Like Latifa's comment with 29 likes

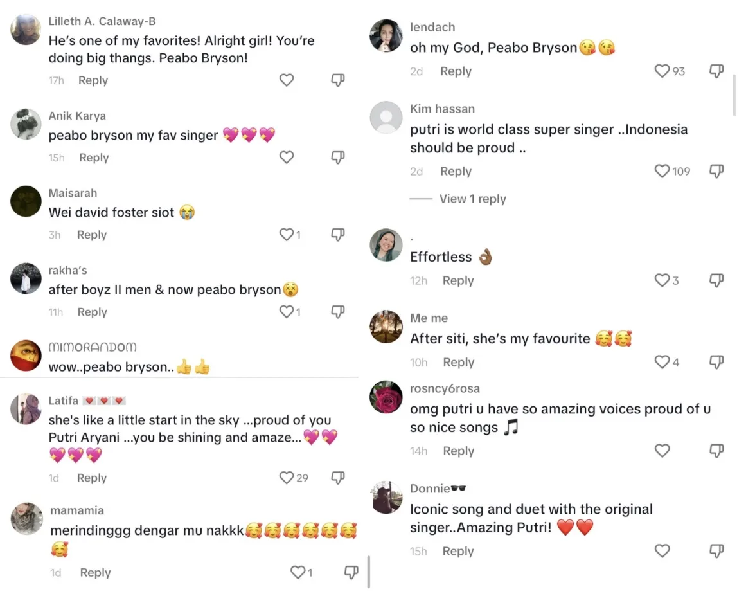pyautogui.click(x=287, y=478)
